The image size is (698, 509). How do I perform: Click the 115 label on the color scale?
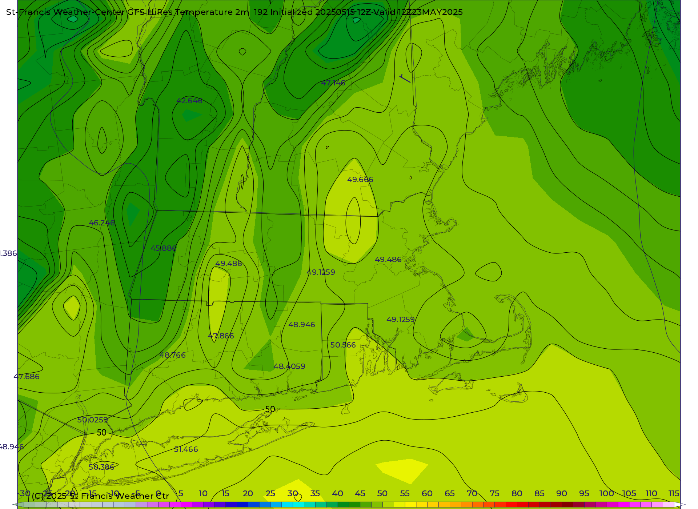[x=674, y=494]
